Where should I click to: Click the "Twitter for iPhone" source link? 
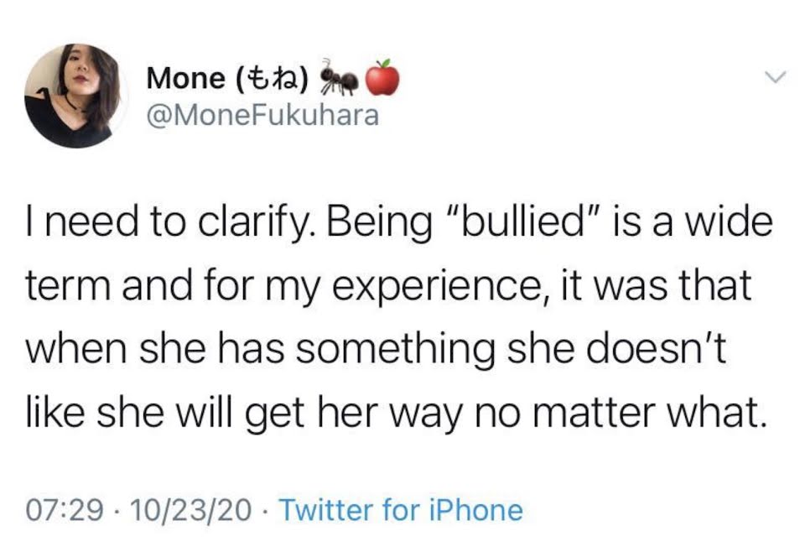coord(400,510)
